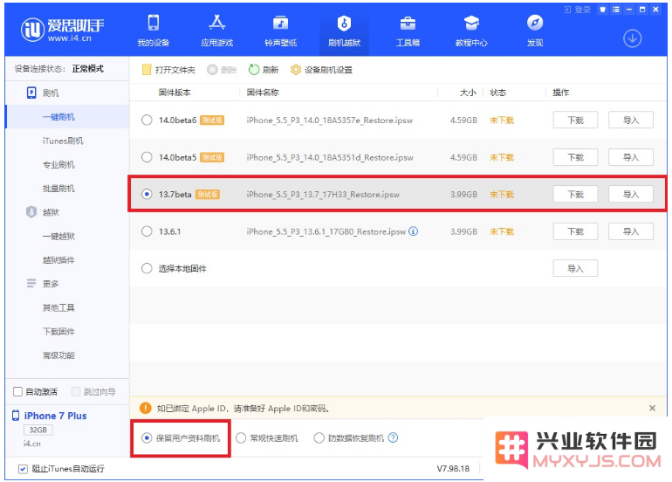Open the title bar list menu icon
Viewport: 672px width, 482px height.
pos(616,10)
